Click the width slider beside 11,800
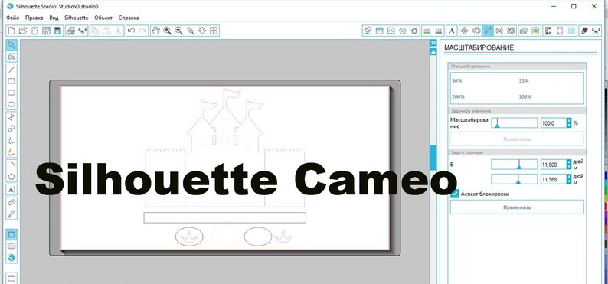The image size is (608, 284). [514, 165]
